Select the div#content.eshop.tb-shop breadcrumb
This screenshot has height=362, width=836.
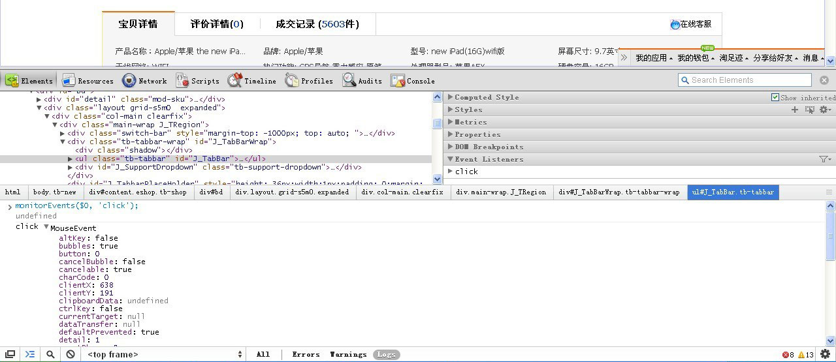138,192
